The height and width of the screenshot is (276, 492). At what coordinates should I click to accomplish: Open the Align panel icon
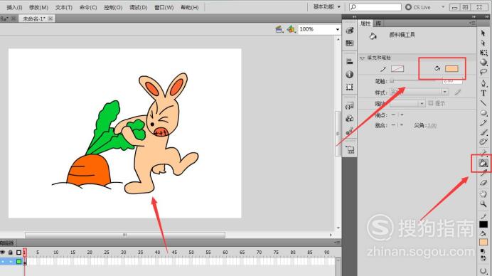tap(350, 62)
